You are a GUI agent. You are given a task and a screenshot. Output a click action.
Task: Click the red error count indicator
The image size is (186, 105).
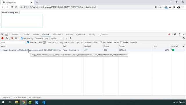pos(170,34)
